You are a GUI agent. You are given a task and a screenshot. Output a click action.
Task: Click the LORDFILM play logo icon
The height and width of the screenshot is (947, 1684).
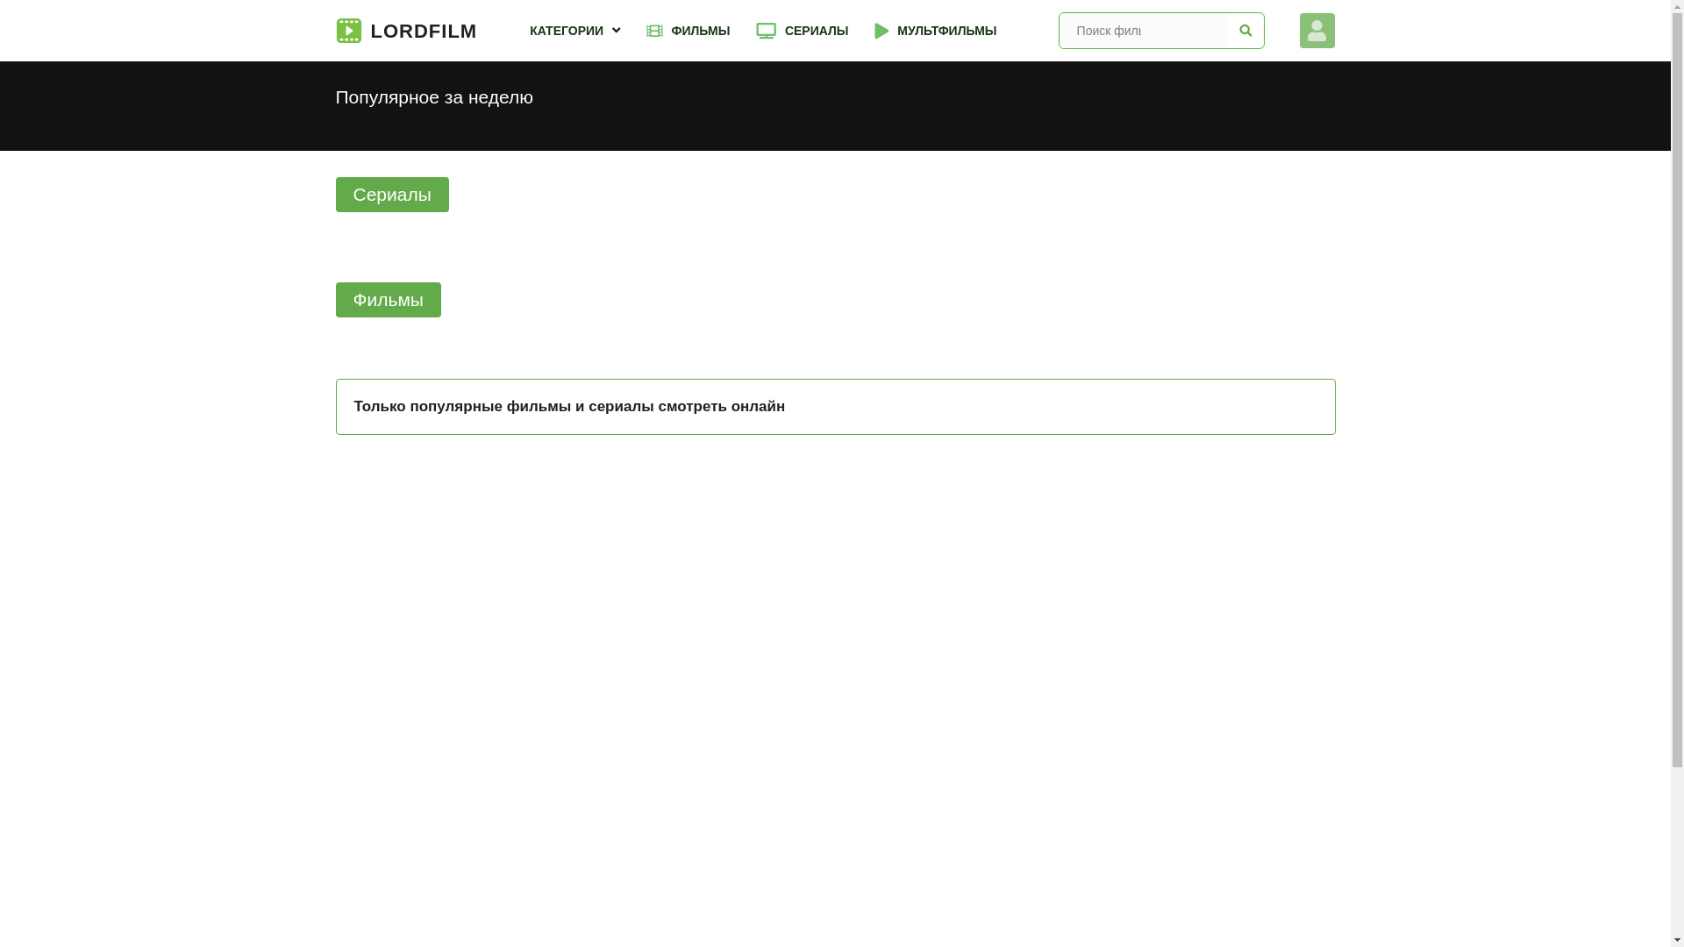coord(348,31)
